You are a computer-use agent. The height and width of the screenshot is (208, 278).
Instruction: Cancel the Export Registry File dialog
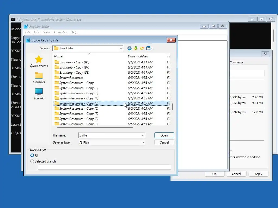(164, 142)
